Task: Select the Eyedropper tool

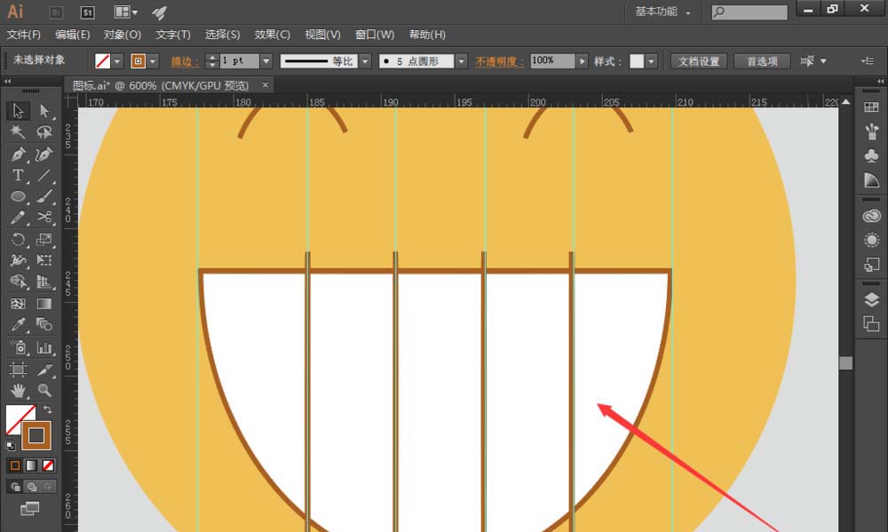Action: click(x=18, y=325)
